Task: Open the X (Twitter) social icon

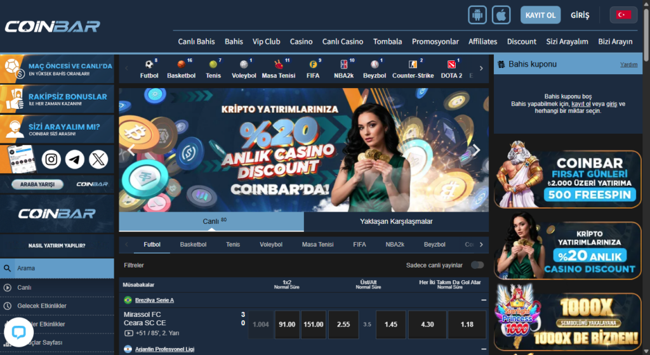Action: (98, 159)
